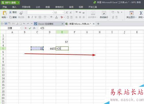Select column H header
144x104 pixels.
100,32
